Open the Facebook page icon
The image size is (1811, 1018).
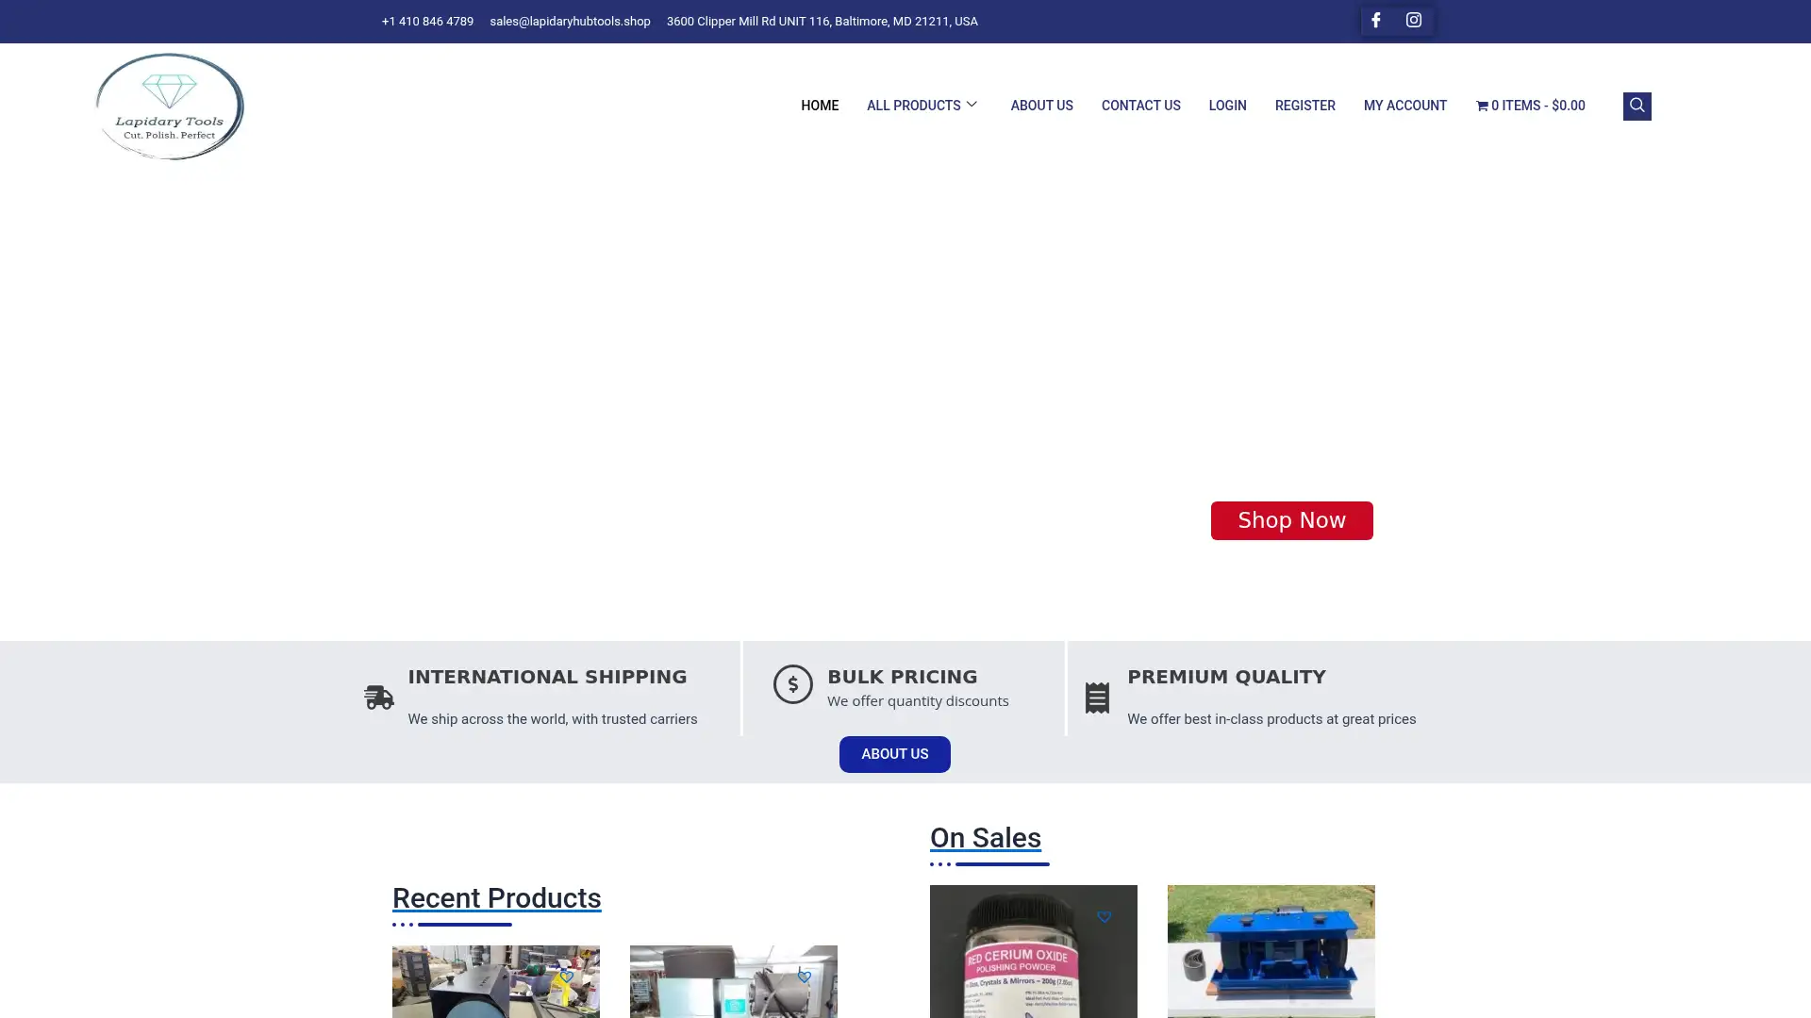1375,20
